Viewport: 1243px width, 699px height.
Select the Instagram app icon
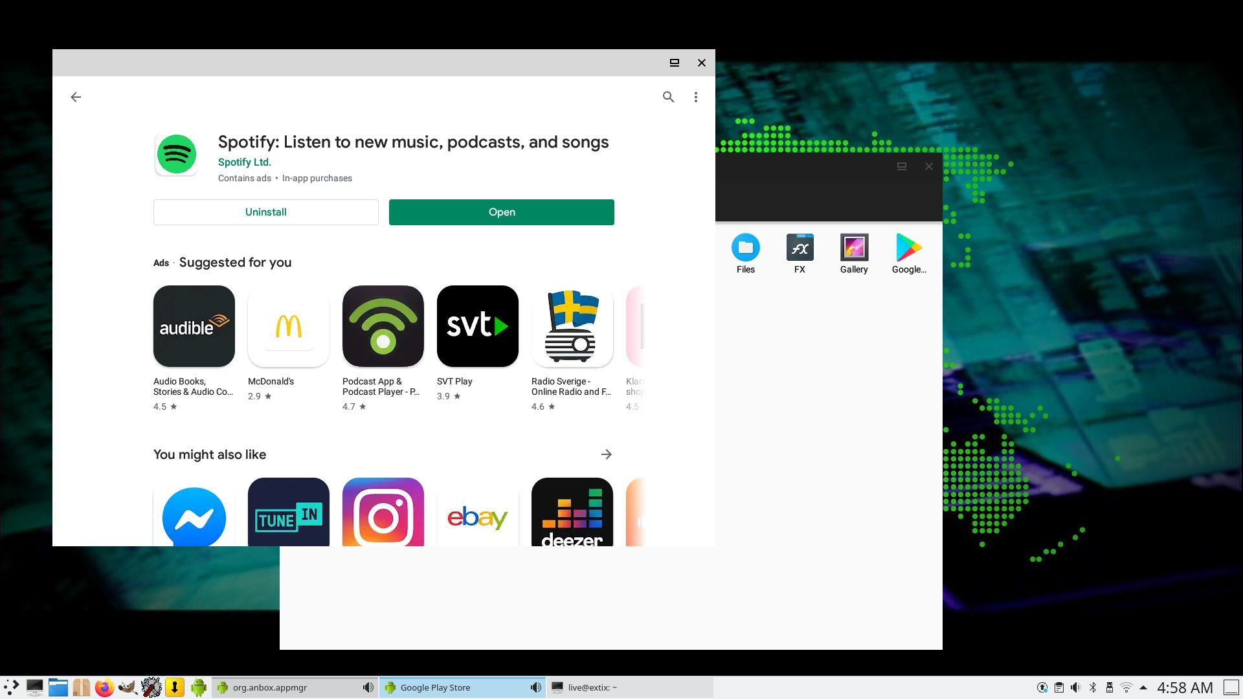point(383,513)
